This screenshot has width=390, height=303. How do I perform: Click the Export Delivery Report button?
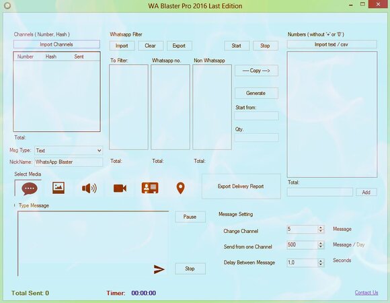[241, 187]
